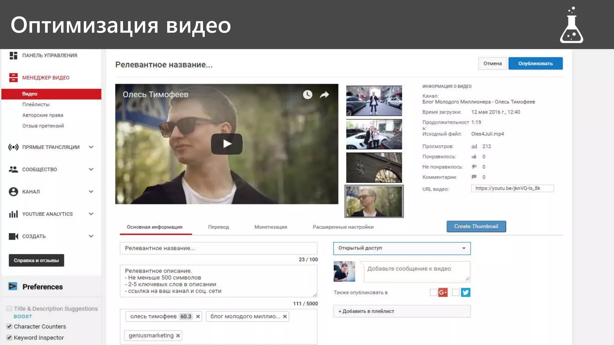Open 'ПАНЕЛЬ УПРАВЛЕНИЯ' link

[49, 55]
